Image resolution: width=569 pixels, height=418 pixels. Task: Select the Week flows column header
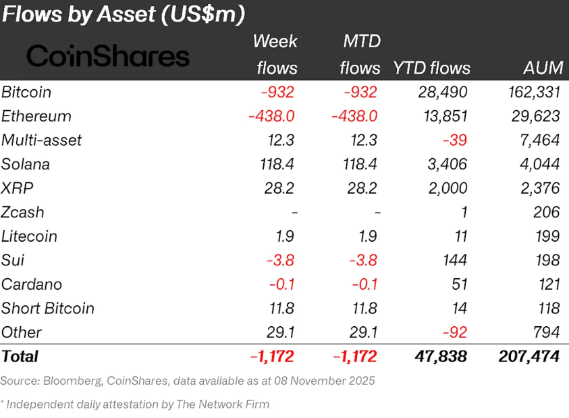click(x=275, y=55)
